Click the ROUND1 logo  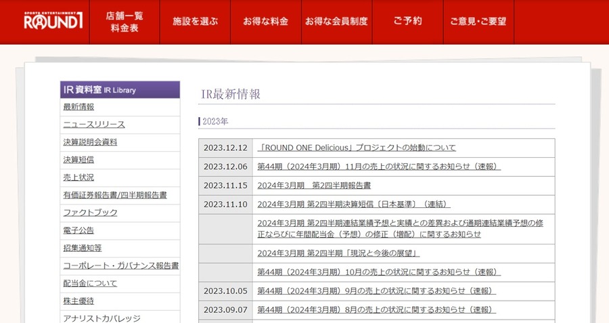point(53,20)
